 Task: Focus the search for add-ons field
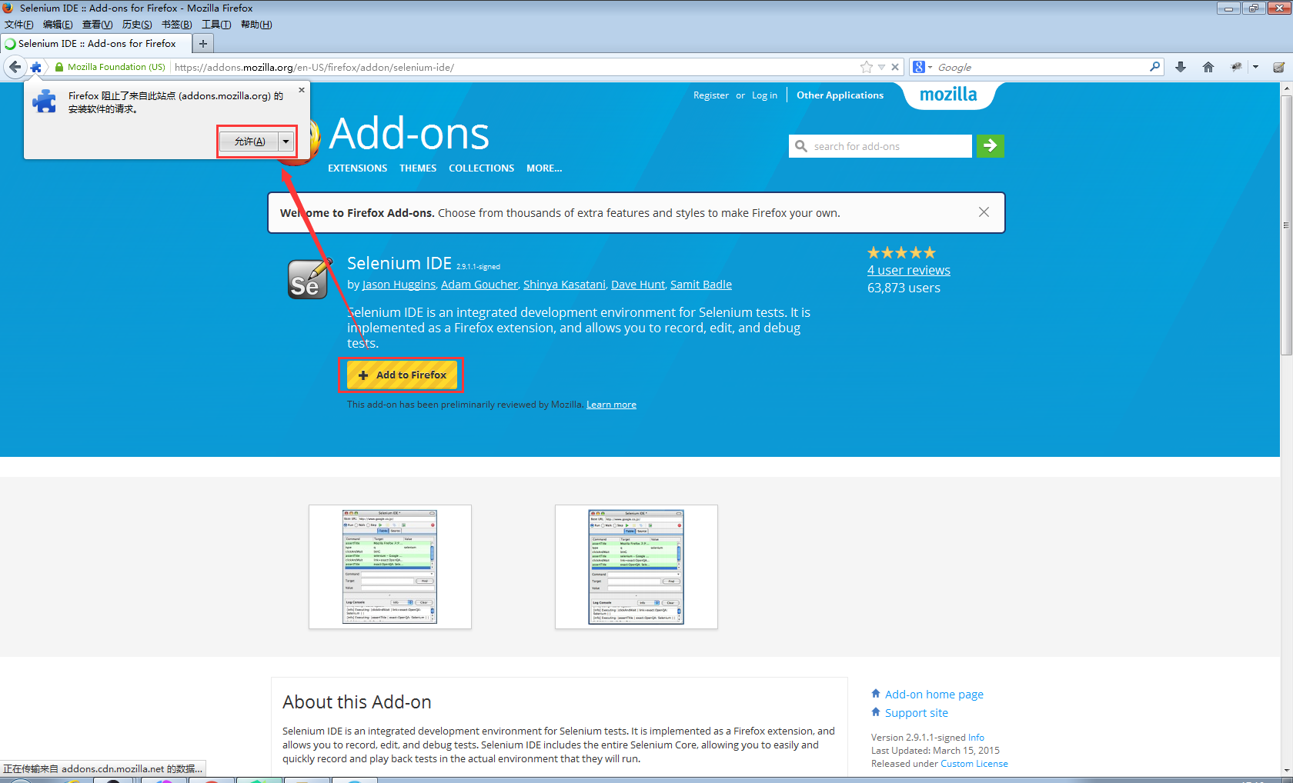click(x=880, y=146)
